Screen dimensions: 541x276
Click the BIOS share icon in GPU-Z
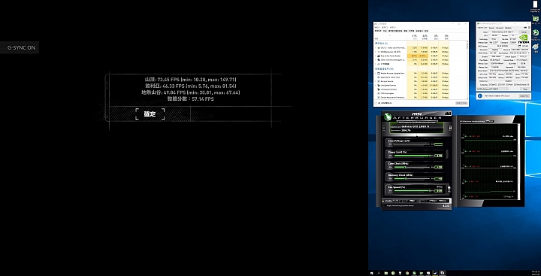click(x=519, y=46)
